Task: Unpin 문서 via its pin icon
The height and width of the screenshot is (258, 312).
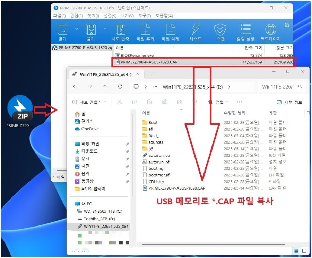Action: [127, 159]
